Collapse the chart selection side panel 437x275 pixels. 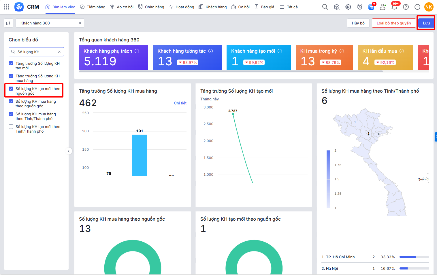69,151
